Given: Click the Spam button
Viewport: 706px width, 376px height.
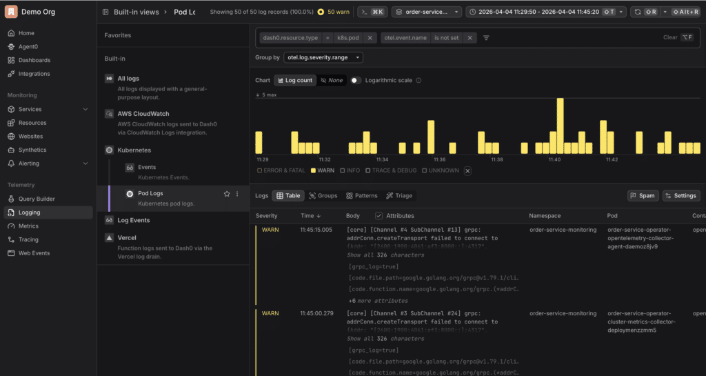Looking at the screenshot, I should pos(643,196).
